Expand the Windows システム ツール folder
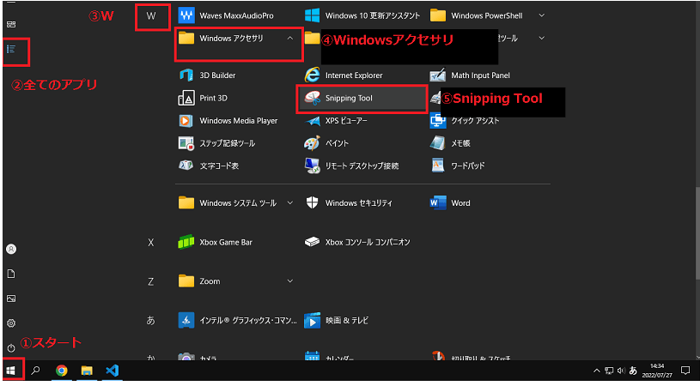 (x=290, y=203)
